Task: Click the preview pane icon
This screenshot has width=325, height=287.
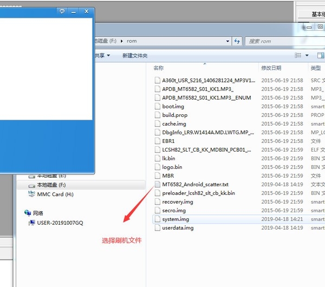Action: (320, 55)
